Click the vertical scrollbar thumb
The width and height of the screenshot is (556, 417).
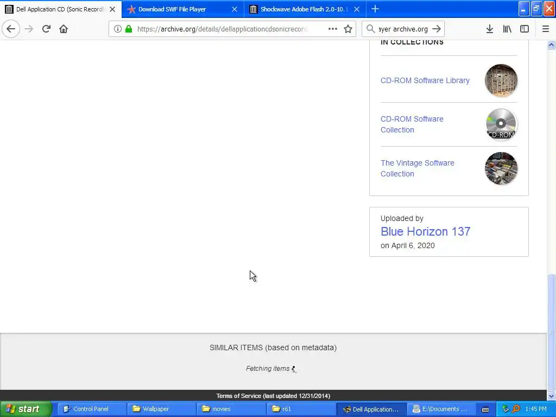tap(551, 332)
